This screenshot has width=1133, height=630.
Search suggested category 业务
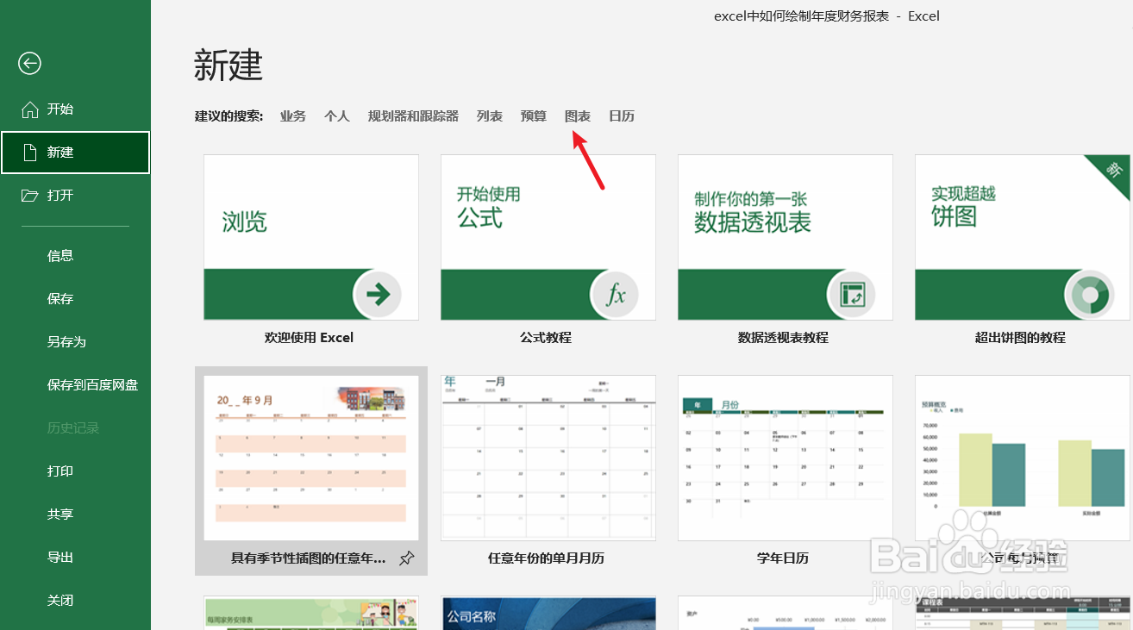click(x=293, y=116)
